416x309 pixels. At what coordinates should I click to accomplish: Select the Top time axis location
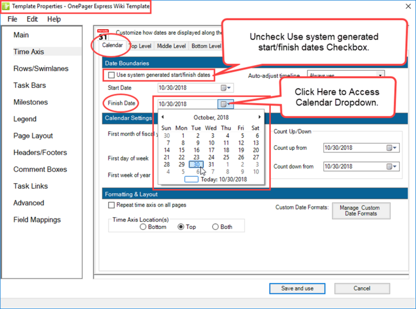click(x=181, y=227)
